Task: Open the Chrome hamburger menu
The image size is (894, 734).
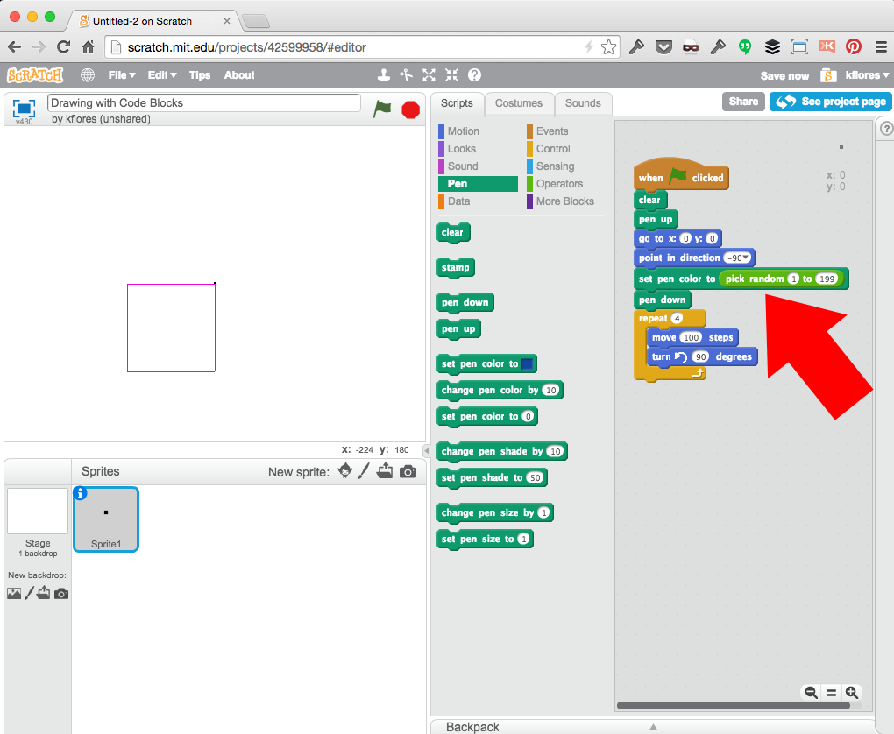Action: 881,46
